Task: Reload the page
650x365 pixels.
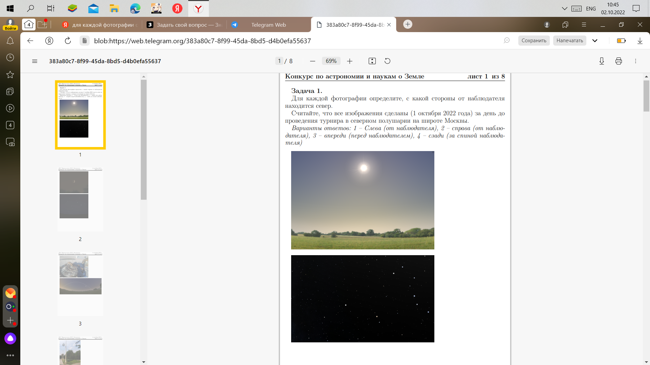Action: (x=68, y=41)
